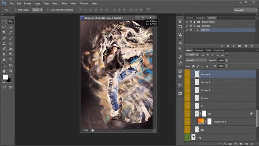Open the Layer menu

37,4
